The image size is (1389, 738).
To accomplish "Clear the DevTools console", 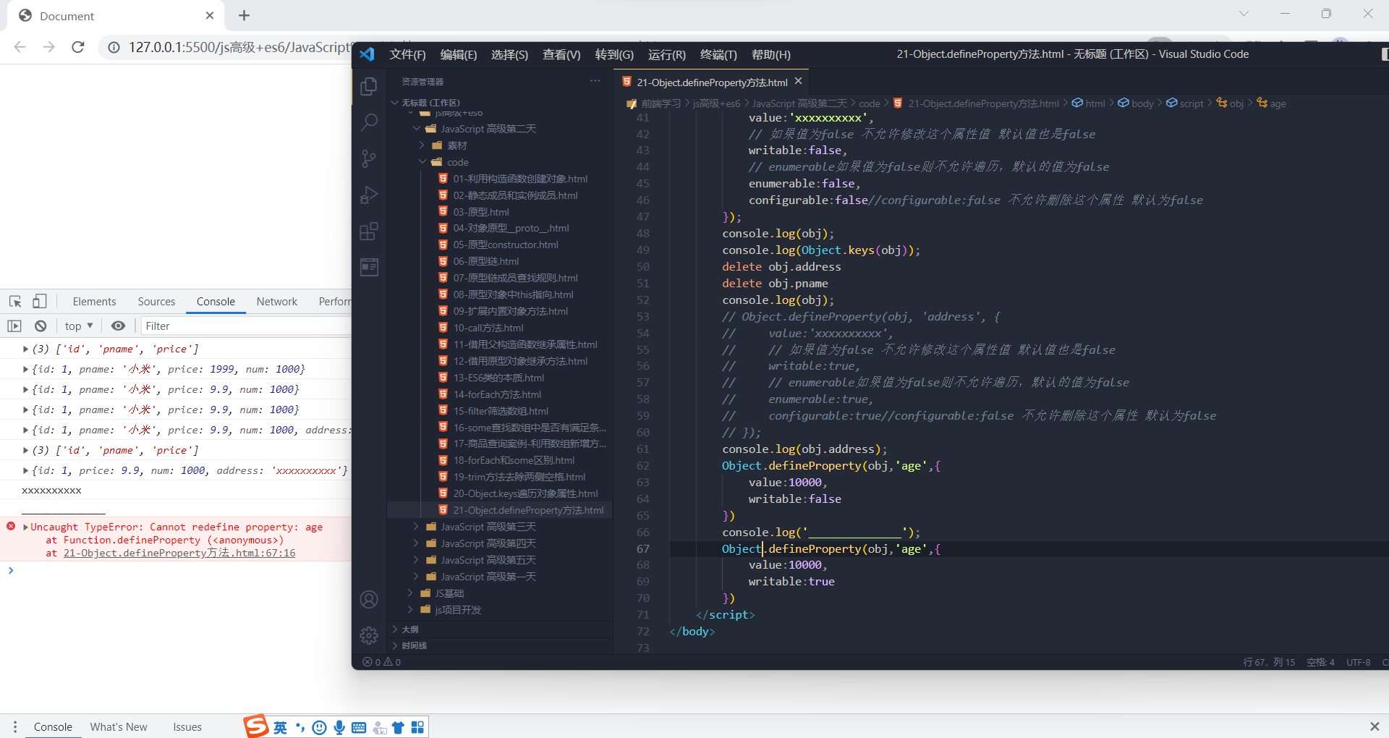I will tap(41, 326).
